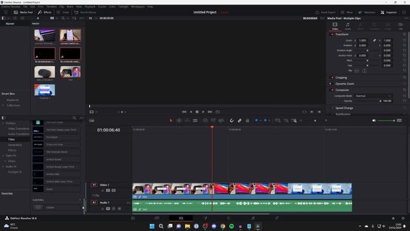The height and width of the screenshot is (231, 410).
Task: Click the Insert Clip icon
Action: [205, 121]
